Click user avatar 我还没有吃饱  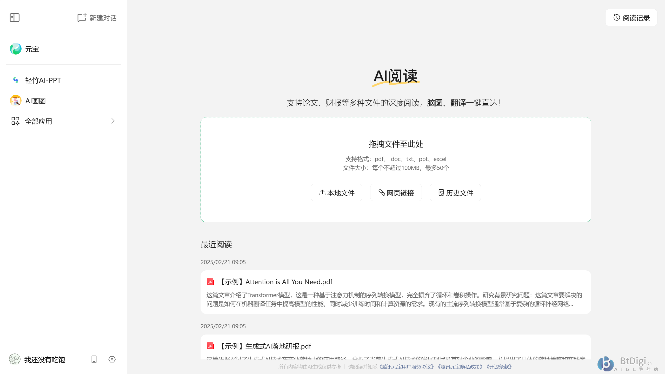pos(15,359)
